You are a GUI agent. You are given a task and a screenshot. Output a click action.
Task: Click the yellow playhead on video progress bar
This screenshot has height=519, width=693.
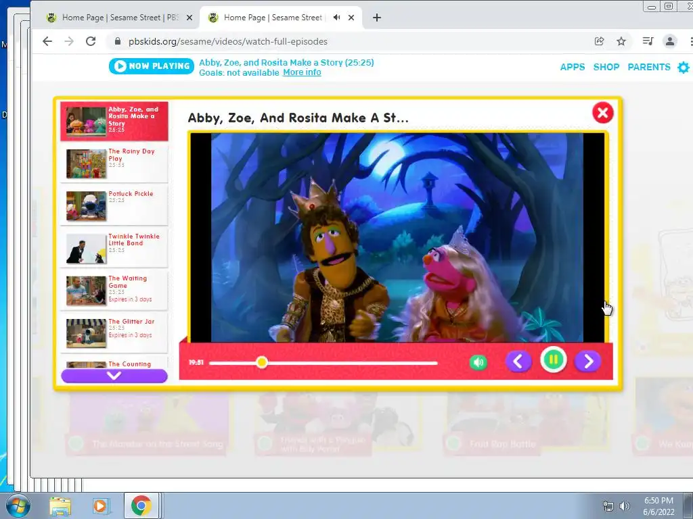click(262, 362)
